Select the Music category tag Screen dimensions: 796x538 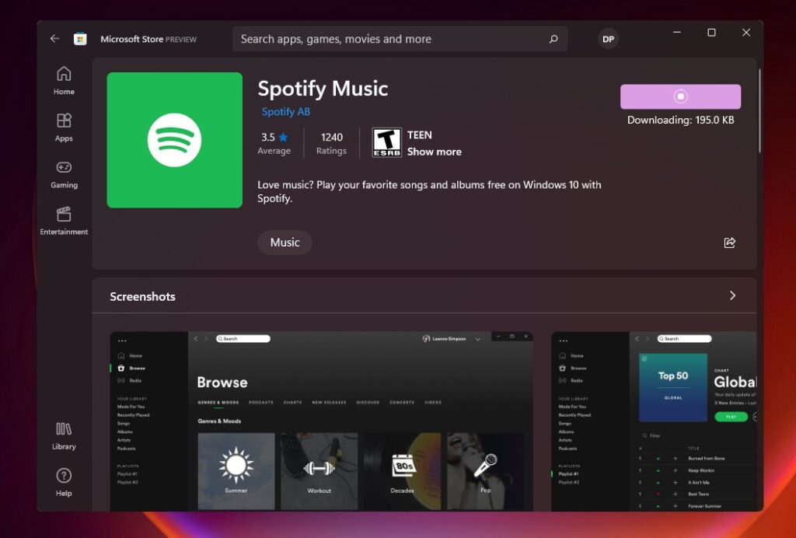[285, 243]
